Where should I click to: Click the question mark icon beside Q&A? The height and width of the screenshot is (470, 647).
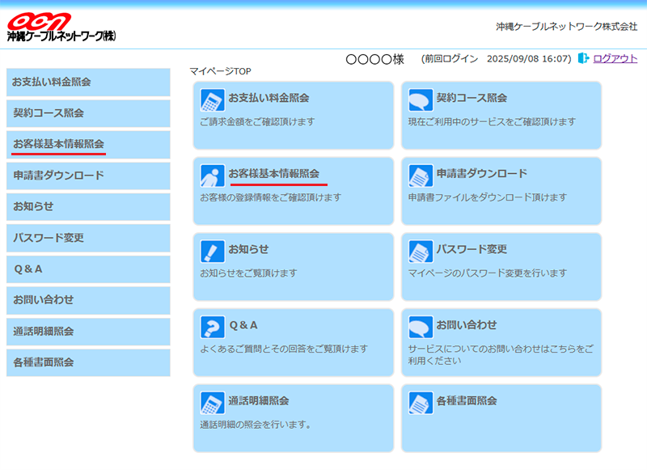coord(213,327)
